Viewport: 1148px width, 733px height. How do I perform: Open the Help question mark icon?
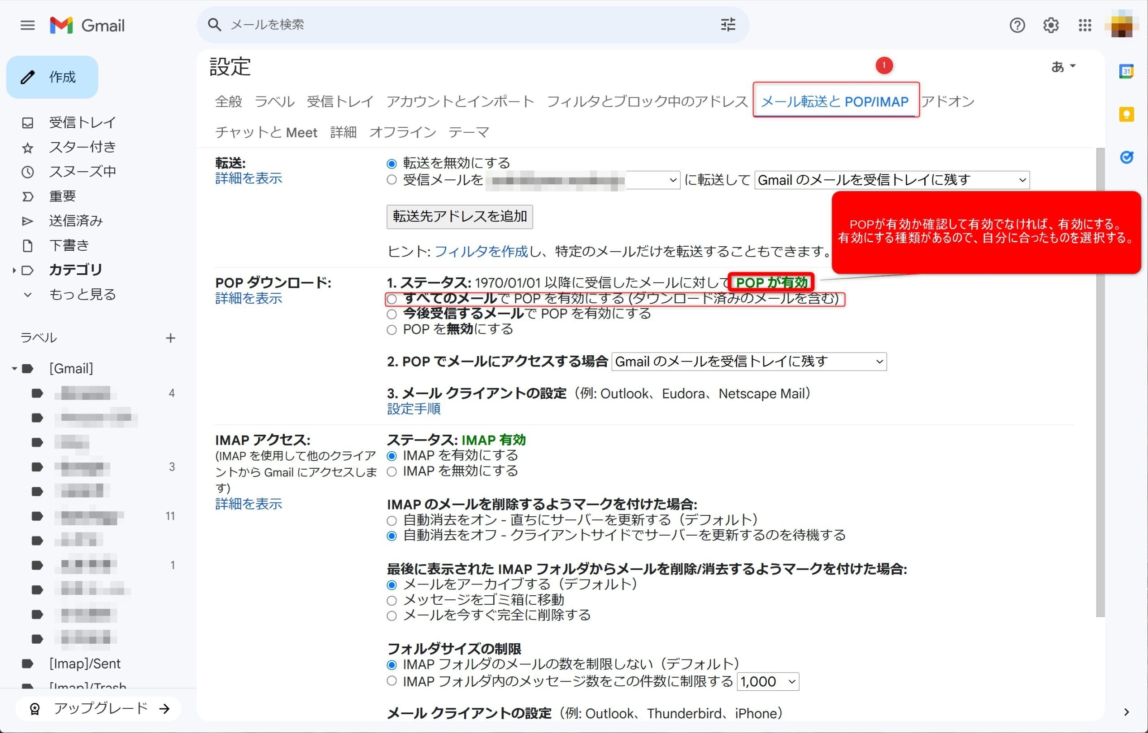1017,25
